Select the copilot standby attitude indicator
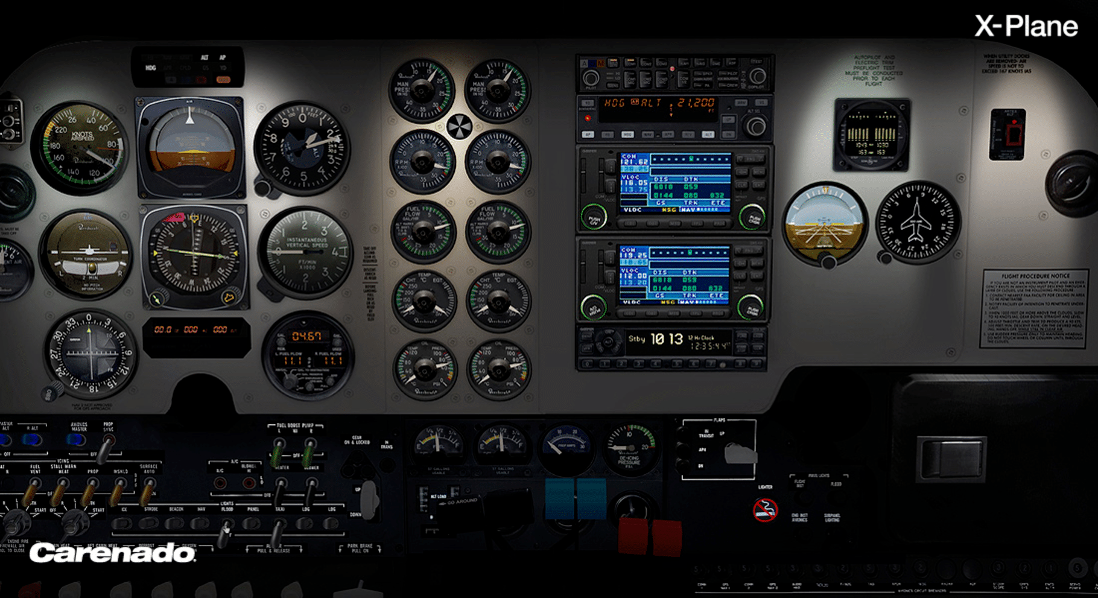This screenshot has height=598, width=1098. pos(825,224)
